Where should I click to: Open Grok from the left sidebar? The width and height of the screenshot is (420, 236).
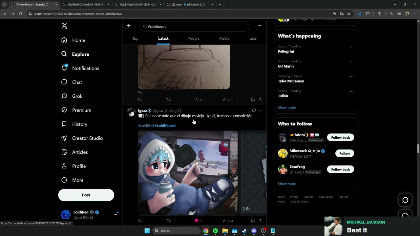click(72, 96)
